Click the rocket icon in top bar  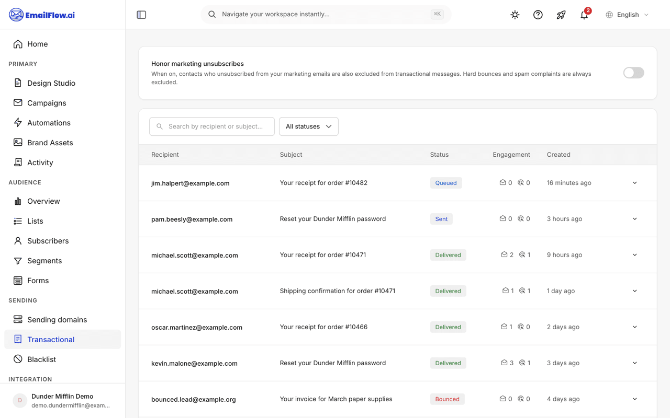(x=561, y=15)
